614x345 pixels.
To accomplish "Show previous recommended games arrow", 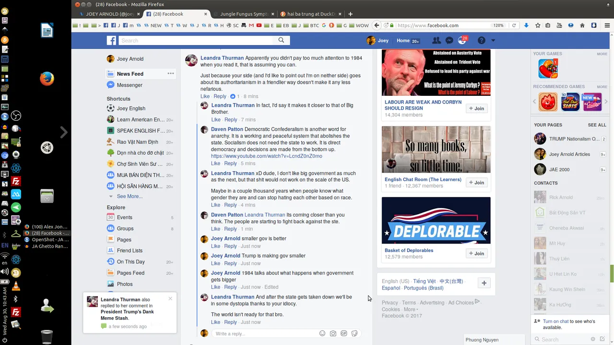I will coord(535,102).
